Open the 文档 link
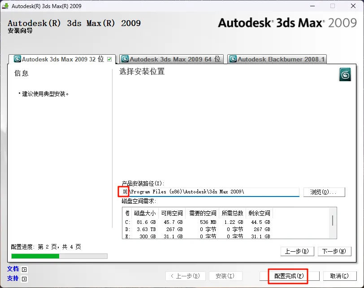 click(13, 269)
